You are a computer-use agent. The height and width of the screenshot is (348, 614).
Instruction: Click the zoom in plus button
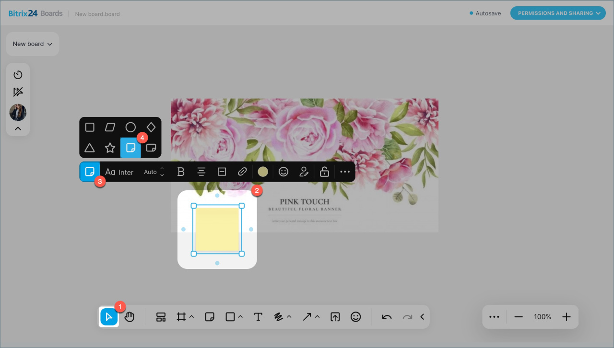tap(567, 317)
